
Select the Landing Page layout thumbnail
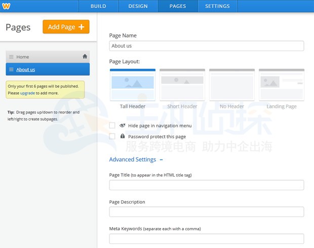[x=282, y=85]
